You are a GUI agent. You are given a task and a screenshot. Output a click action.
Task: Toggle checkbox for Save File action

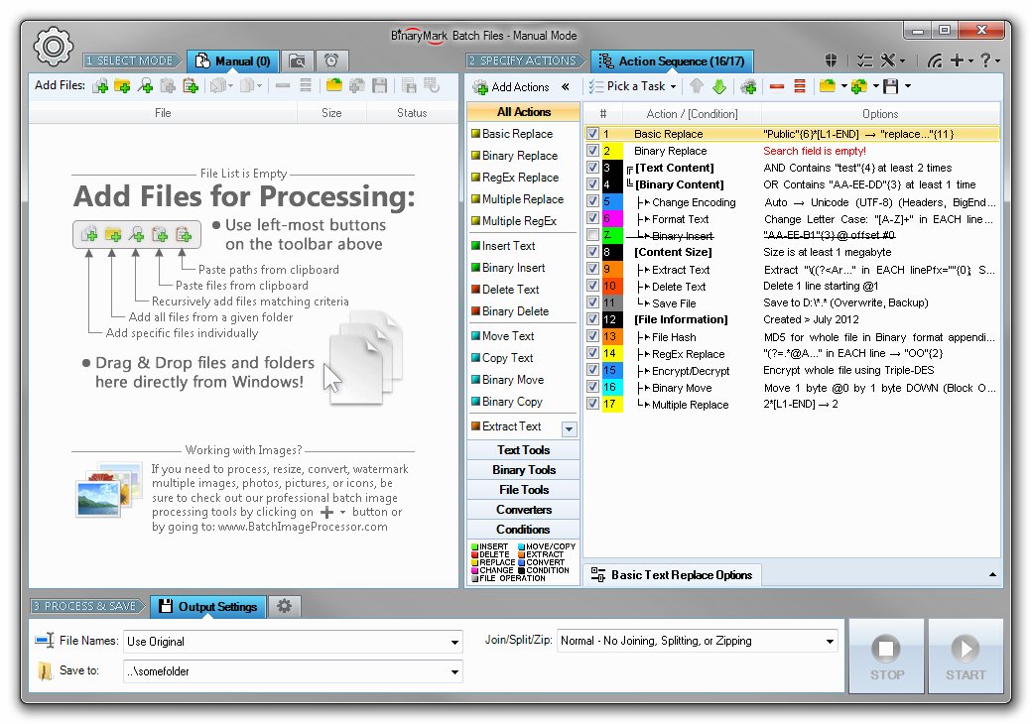tap(592, 303)
